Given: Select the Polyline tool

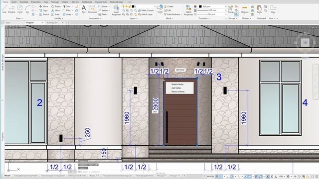Looking at the screenshot, I should pyautogui.click(x=11, y=9).
